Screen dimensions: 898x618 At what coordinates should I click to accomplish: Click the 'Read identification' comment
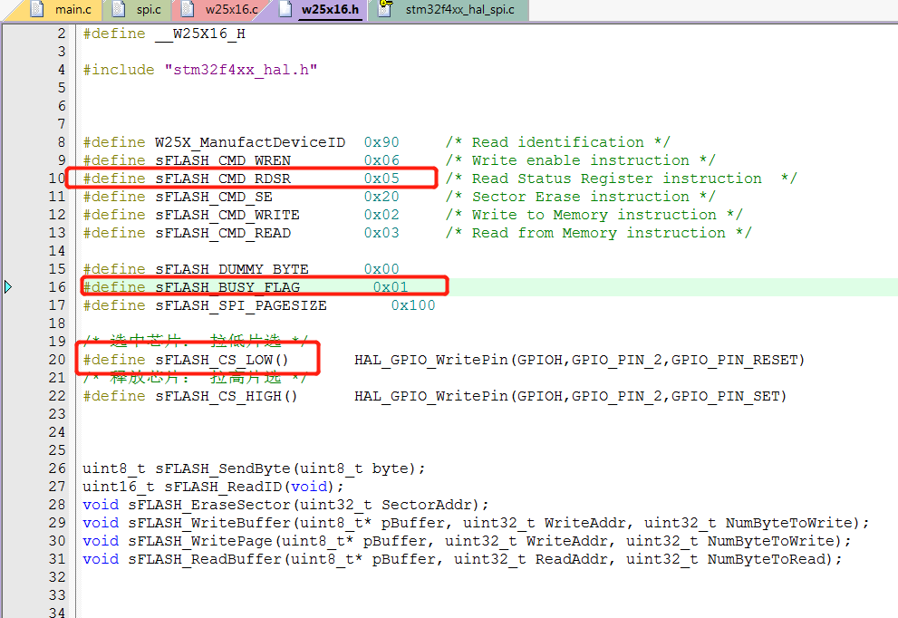(x=557, y=142)
